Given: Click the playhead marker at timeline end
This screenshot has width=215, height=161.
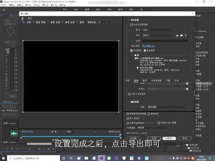Looking at the screenshot, I should tap(120, 135).
